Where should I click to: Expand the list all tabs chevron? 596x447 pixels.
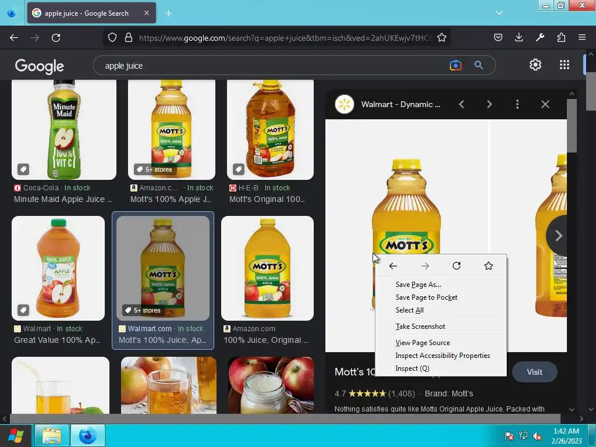click(x=499, y=13)
